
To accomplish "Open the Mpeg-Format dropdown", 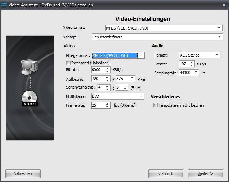I will click(x=141, y=55).
